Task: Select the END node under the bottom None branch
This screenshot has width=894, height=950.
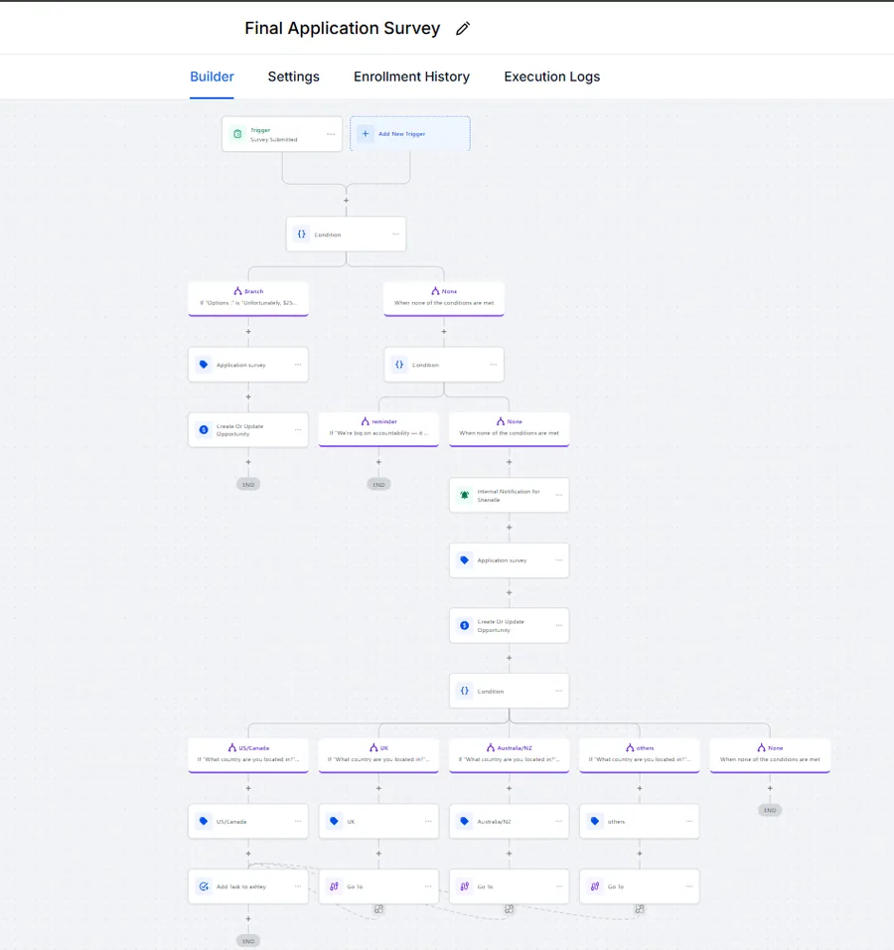Action: click(770, 810)
